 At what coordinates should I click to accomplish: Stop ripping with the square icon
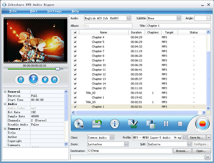point(180,124)
